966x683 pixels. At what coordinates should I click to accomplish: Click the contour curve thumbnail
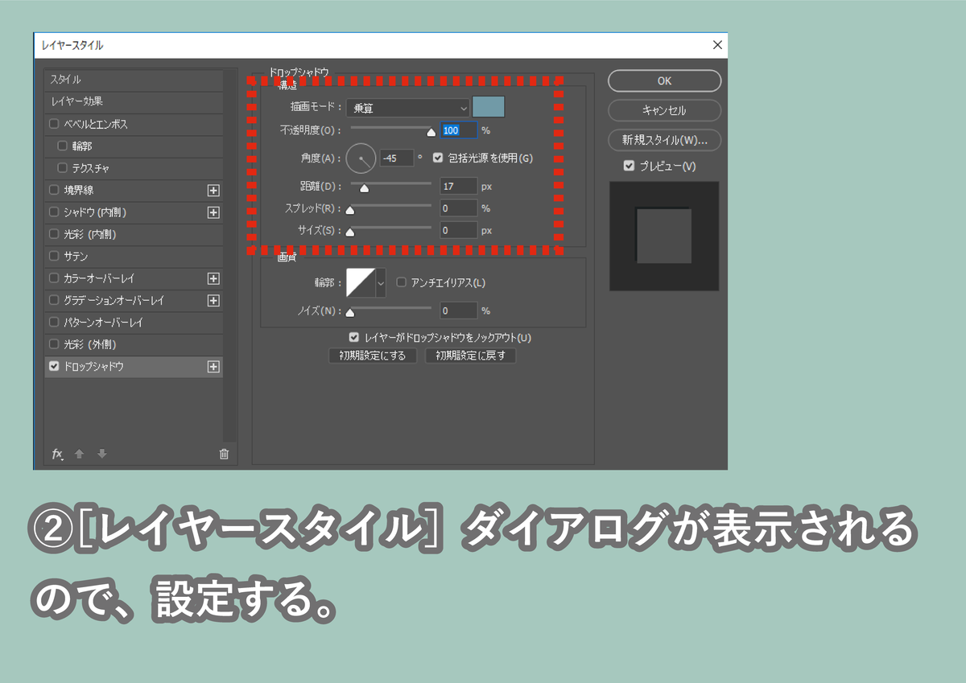point(361,282)
